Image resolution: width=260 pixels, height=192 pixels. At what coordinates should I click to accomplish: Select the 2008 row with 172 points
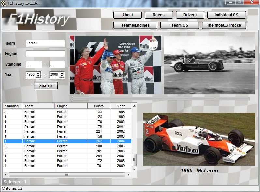tap(67, 161)
